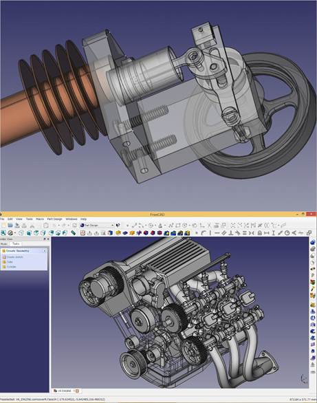This screenshot has height=403, width=317.
Task: Click the Cylinder task link
Action: coord(11,267)
